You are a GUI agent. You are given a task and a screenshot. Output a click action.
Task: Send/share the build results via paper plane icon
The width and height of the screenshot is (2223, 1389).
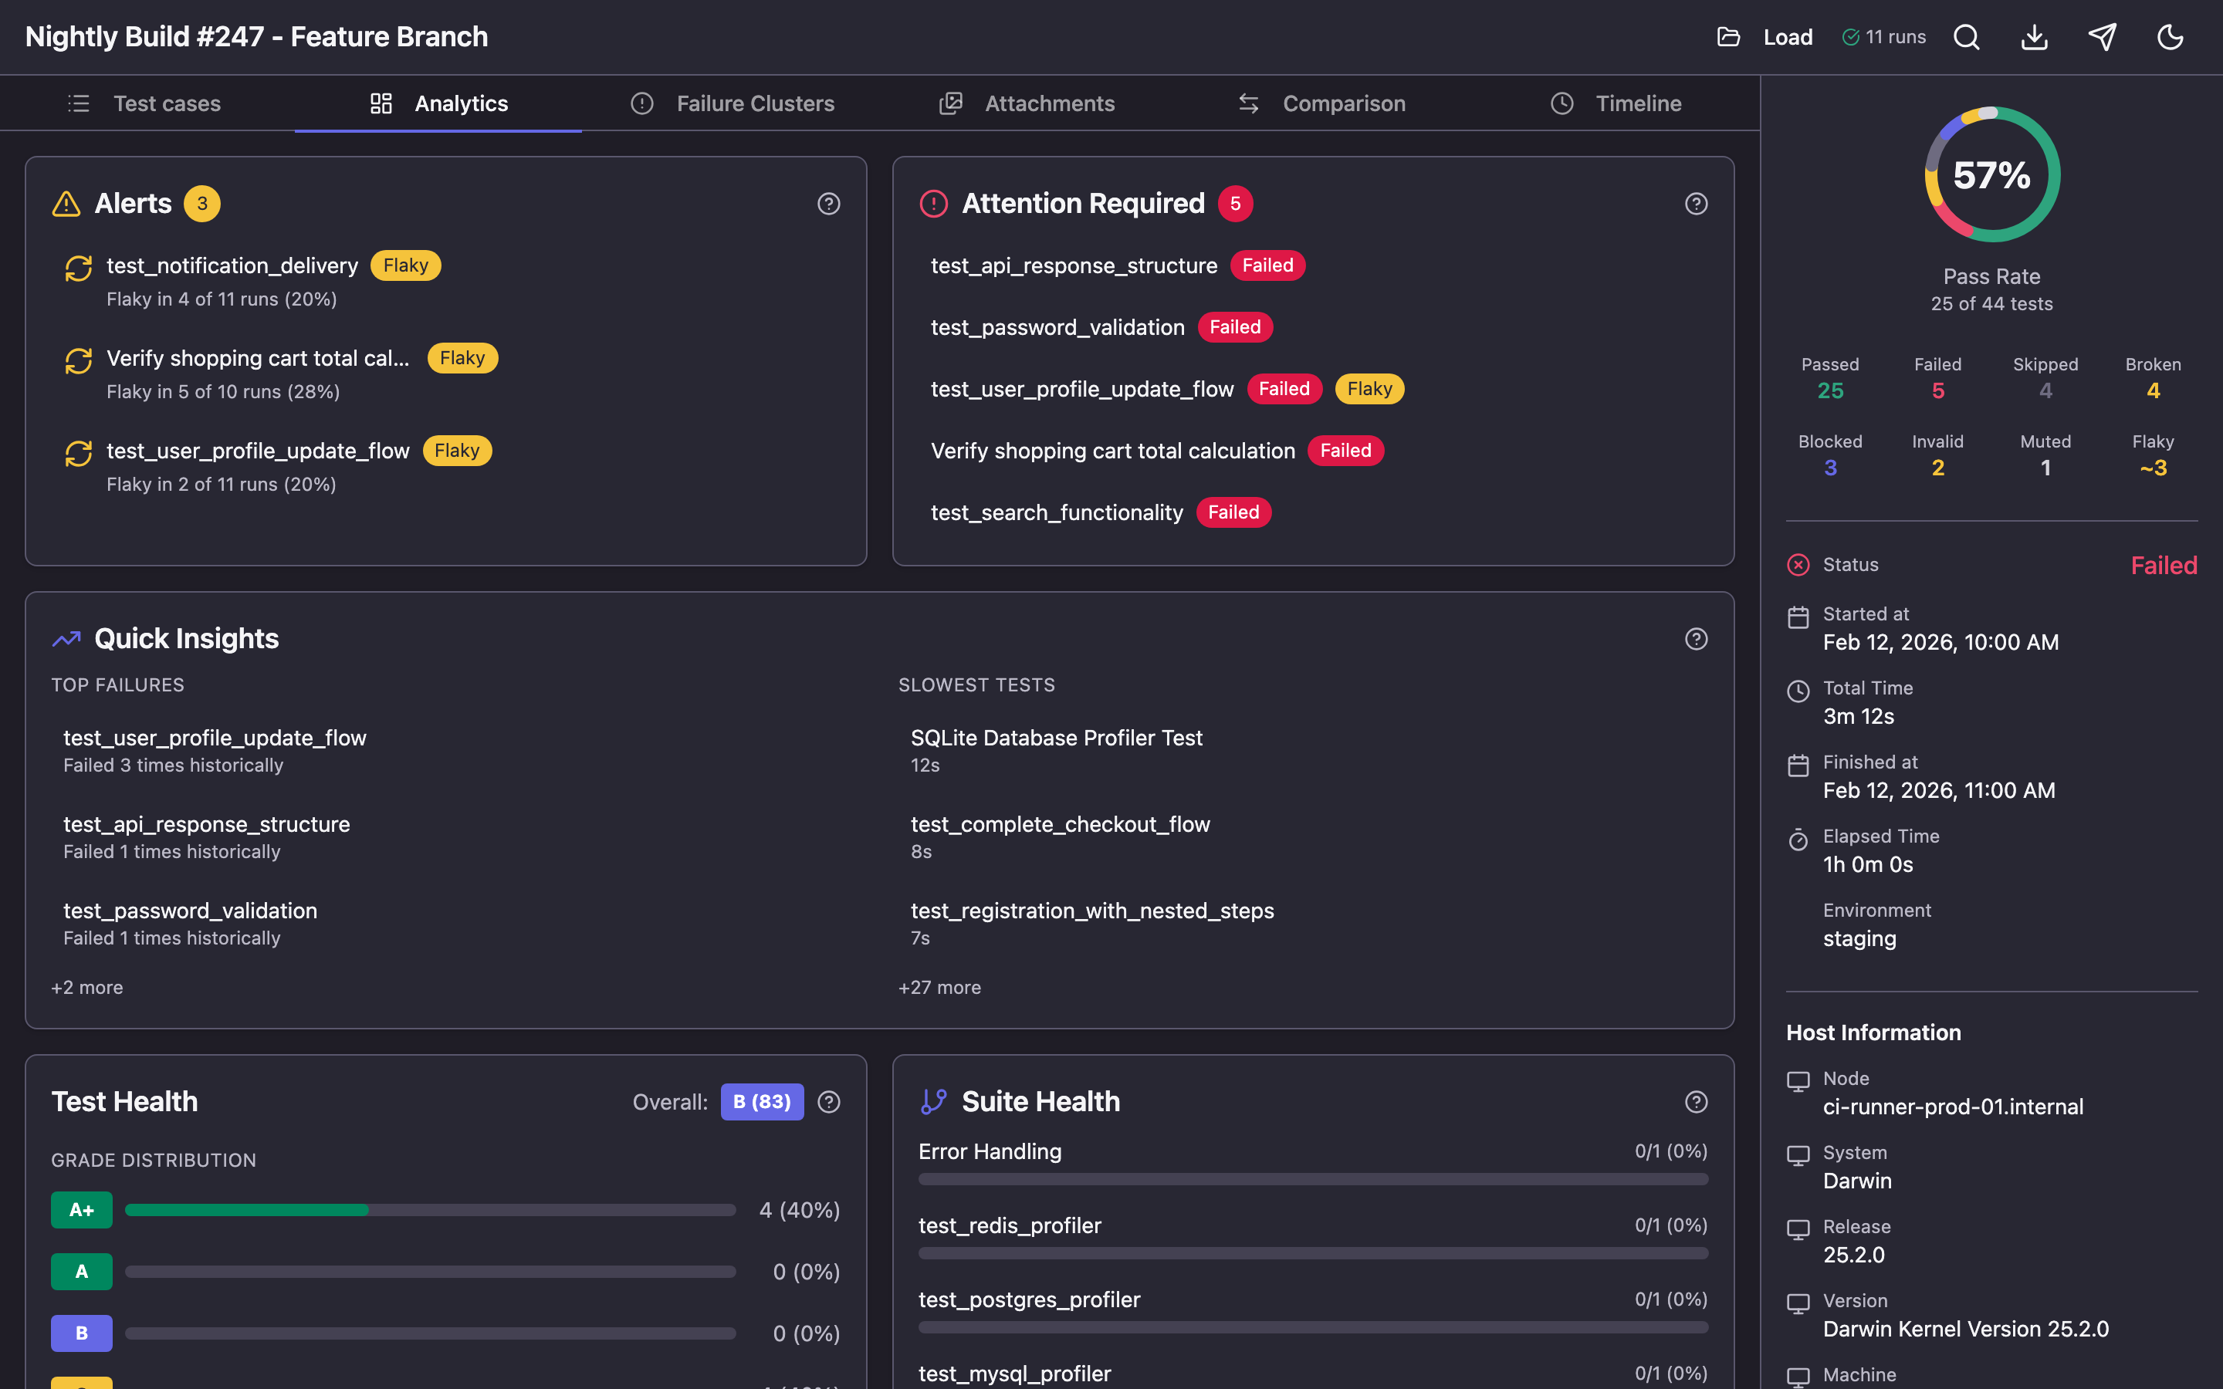2102,37
